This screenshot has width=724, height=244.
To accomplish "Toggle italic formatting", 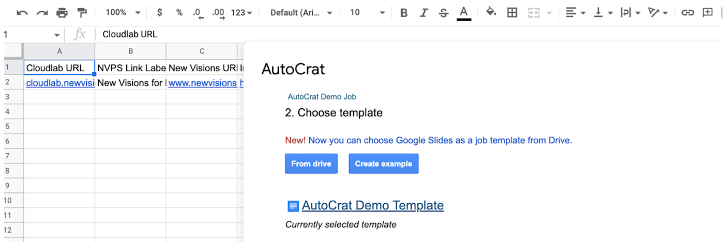I will [424, 13].
